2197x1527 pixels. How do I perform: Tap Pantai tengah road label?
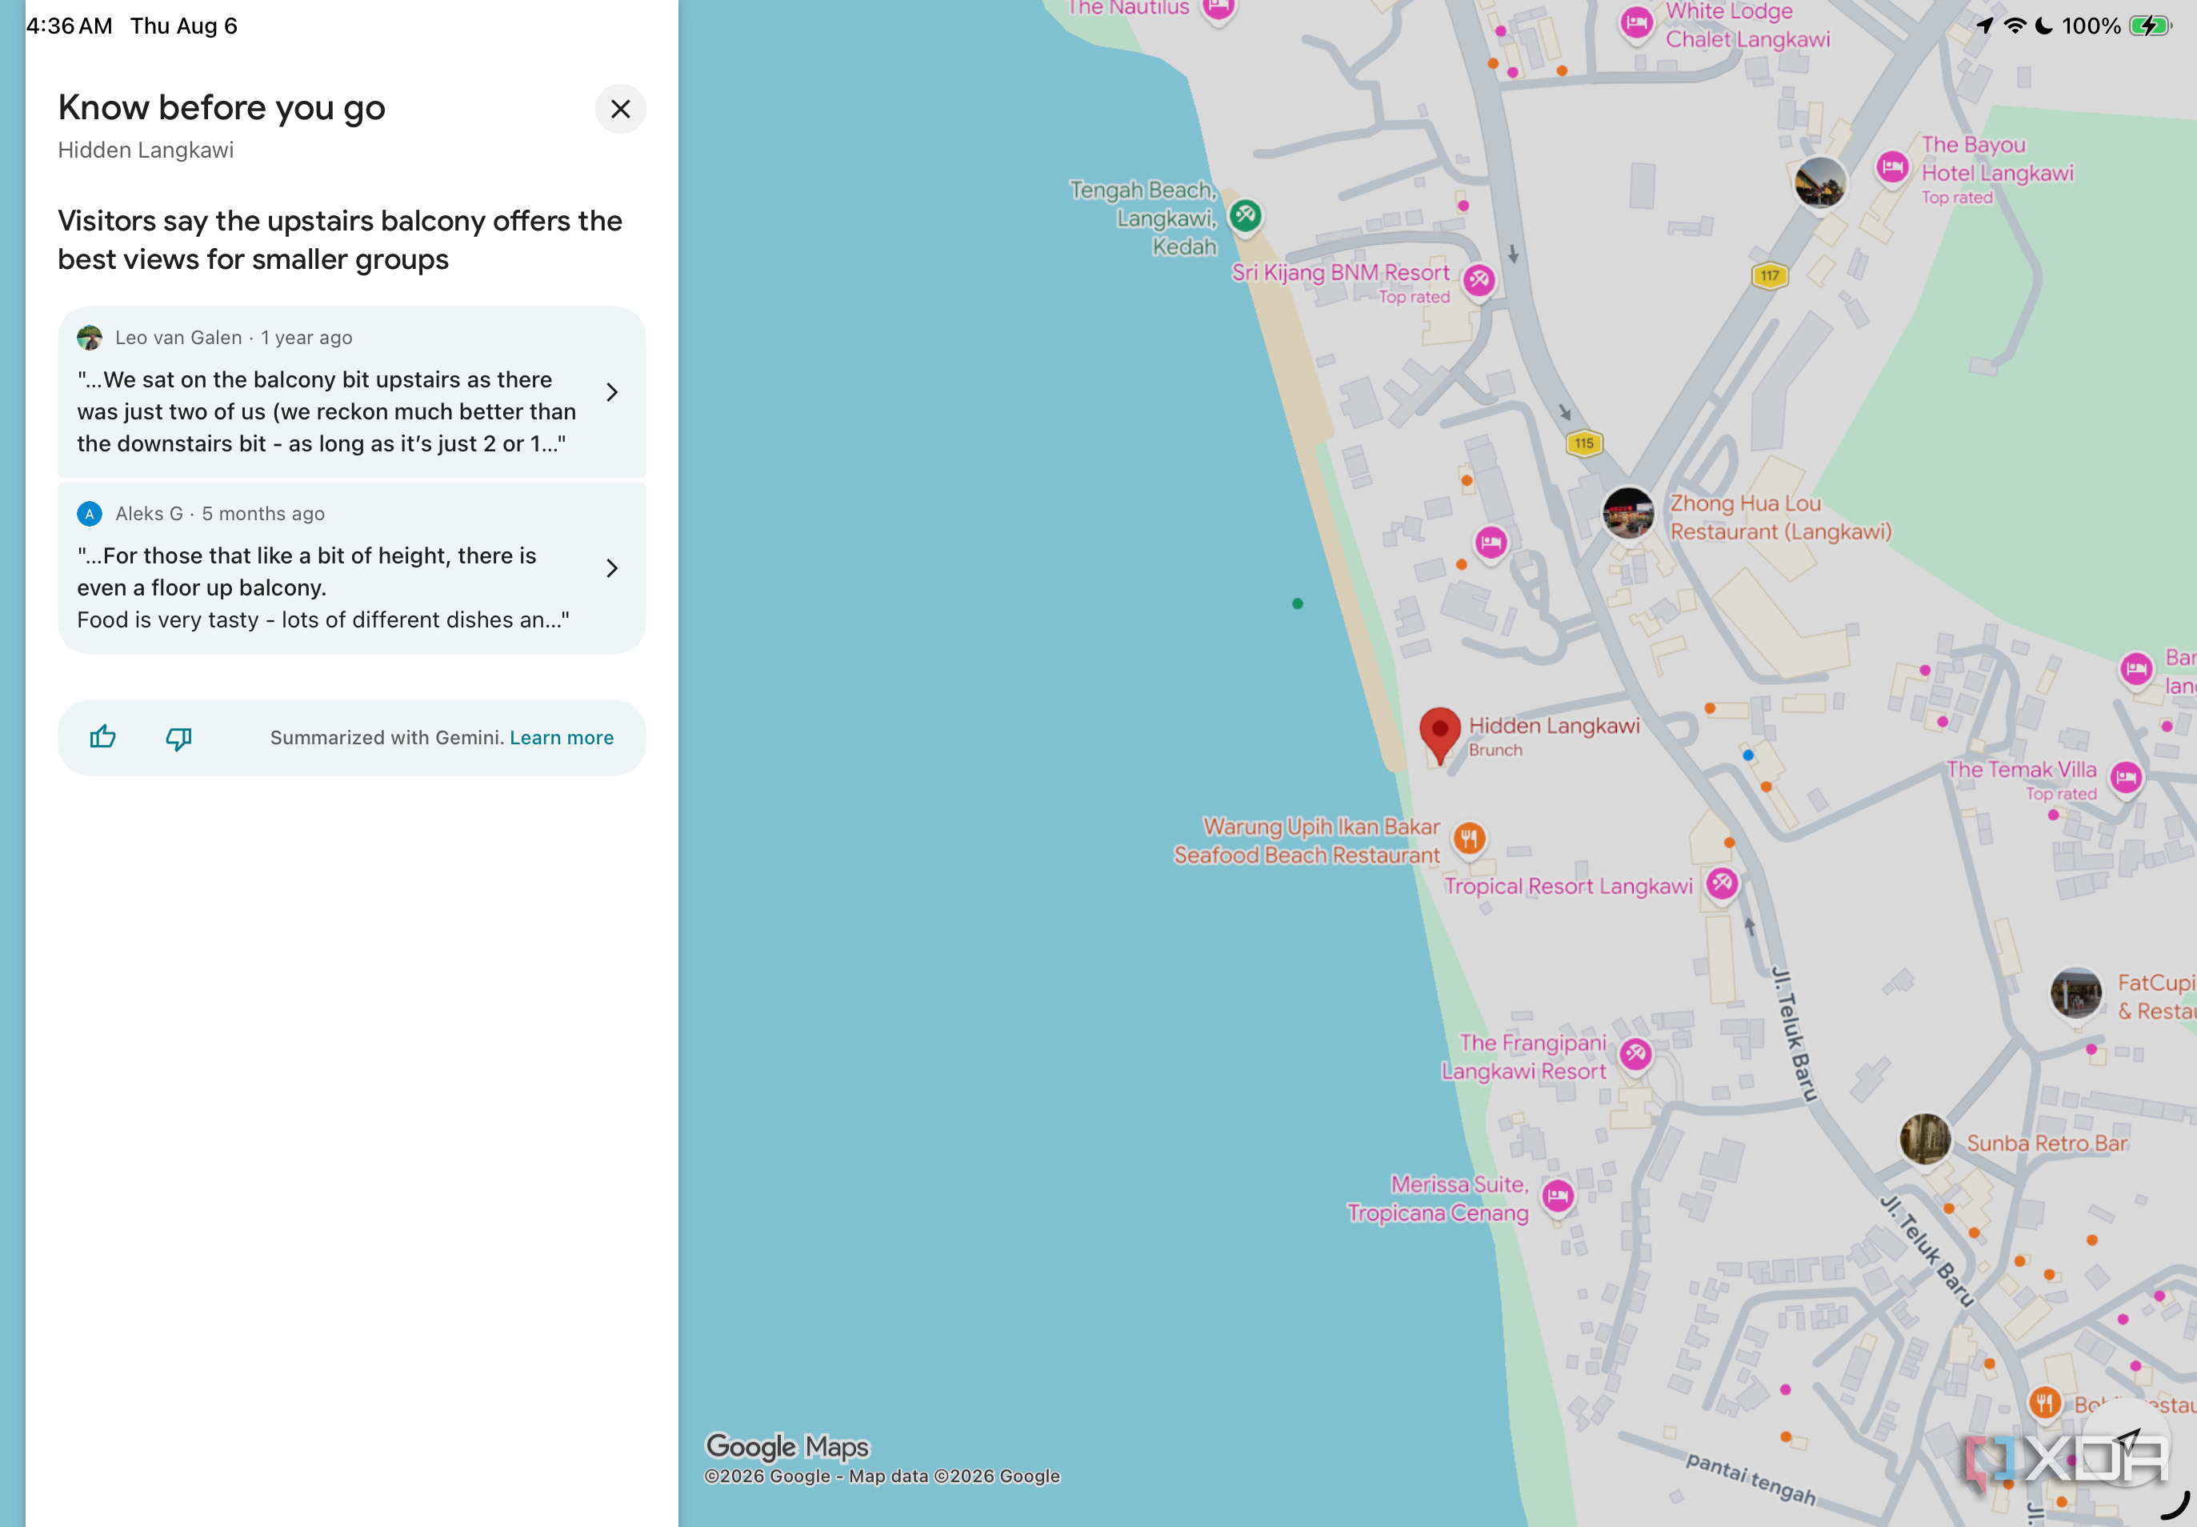pyautogui.click(x=1751, y=1478)
